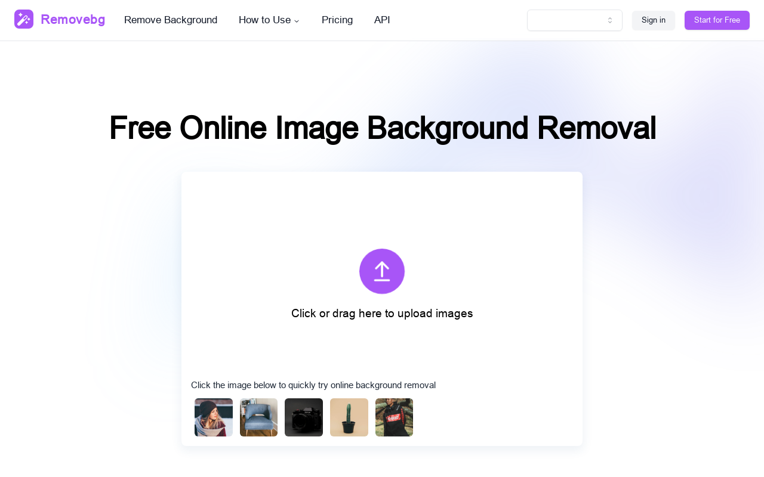Pick the cactus in pot sample image

click(x=349, y=417)
